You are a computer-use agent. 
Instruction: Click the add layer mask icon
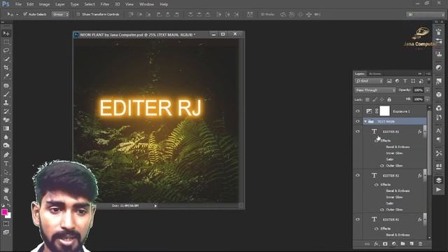click(385, 244)
